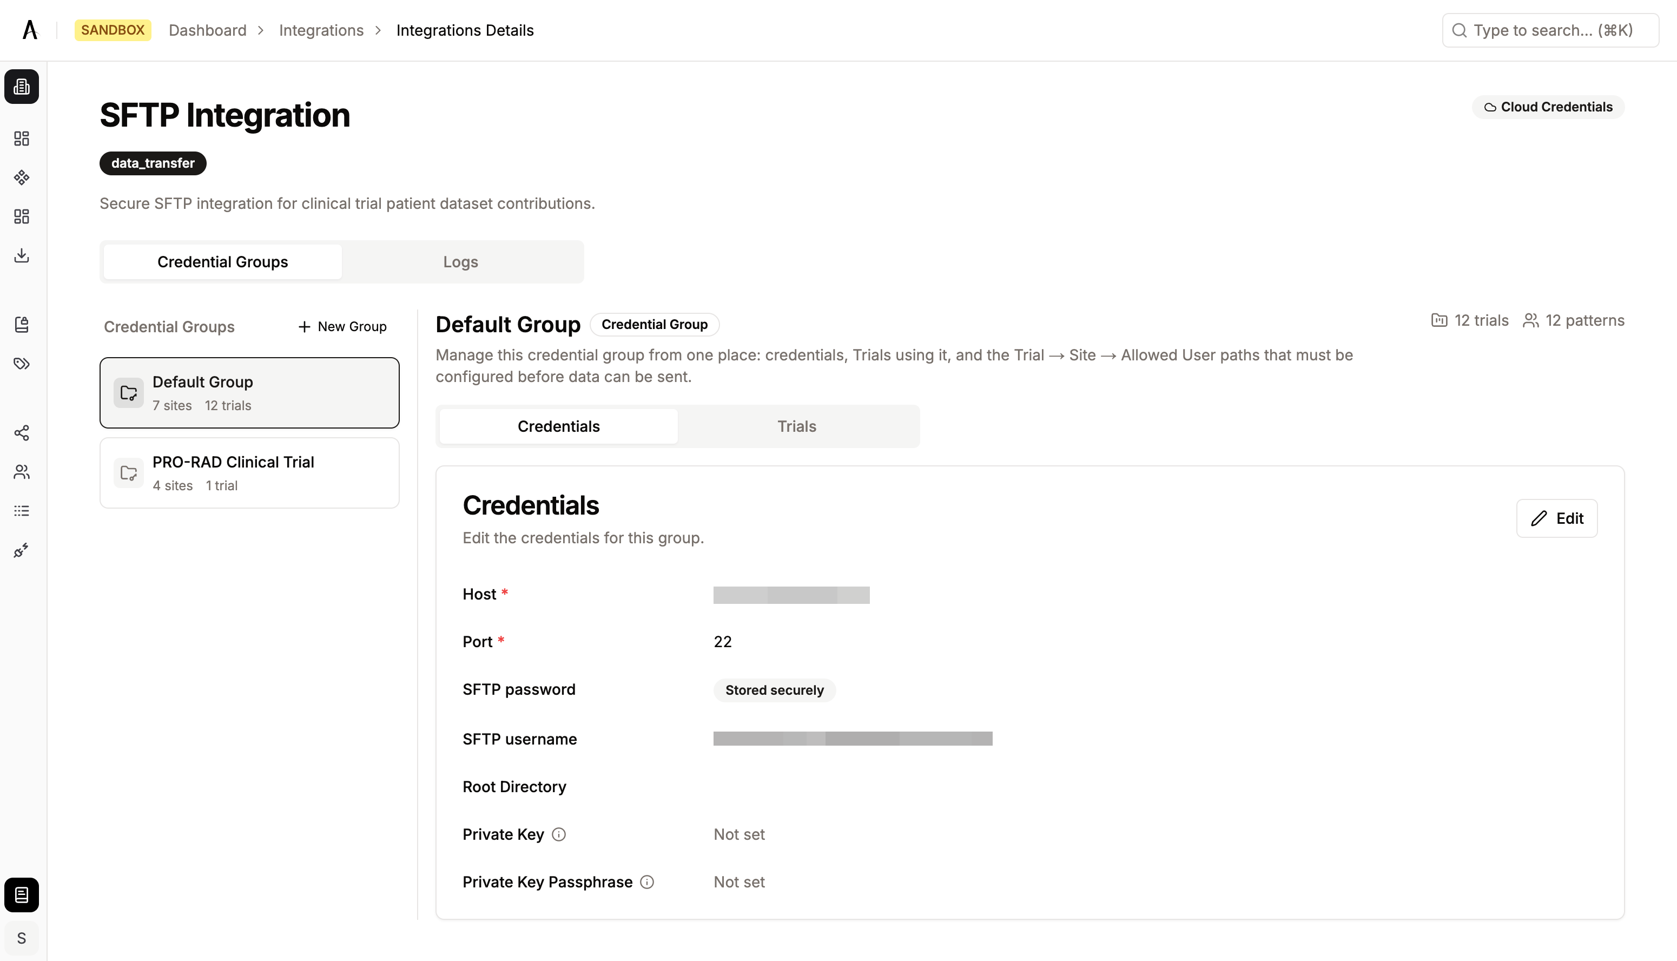Edit the group's credentials
The width and height of the screenshot is (1677, 961).
pyautogui.click(x=1557, y=518)
